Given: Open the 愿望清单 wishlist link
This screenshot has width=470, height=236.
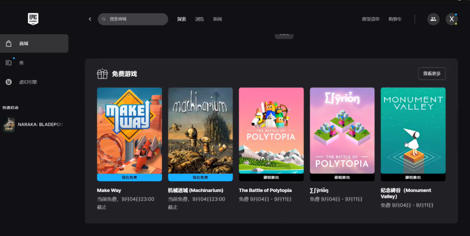Looking at the screenshot, I should pos(370,19).
